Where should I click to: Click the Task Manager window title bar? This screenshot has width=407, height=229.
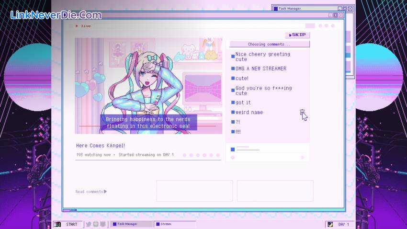(x=306, y=9)
